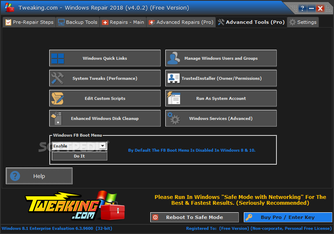This screenshot has width=334, height=234.
Task: Open Edit Custom Scripts
Action: [x=105, y=98]
